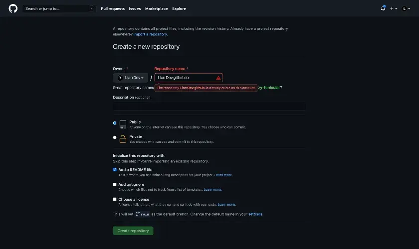Go to the GitHub home via Octocat logo

(x=13, y=8)
